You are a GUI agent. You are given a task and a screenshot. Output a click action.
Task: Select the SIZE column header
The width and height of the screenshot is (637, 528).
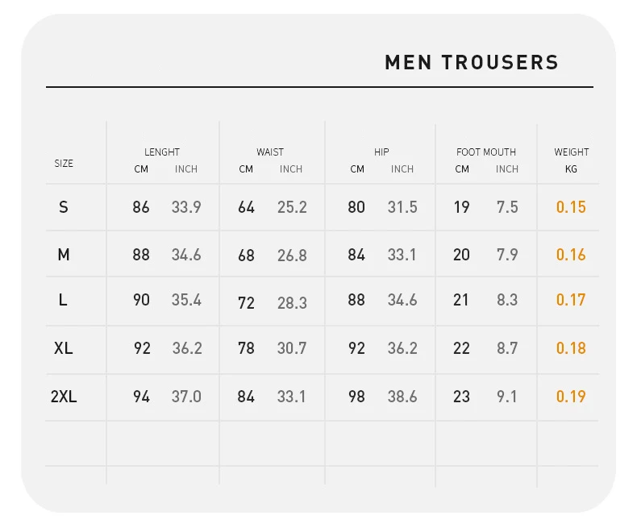64,163
